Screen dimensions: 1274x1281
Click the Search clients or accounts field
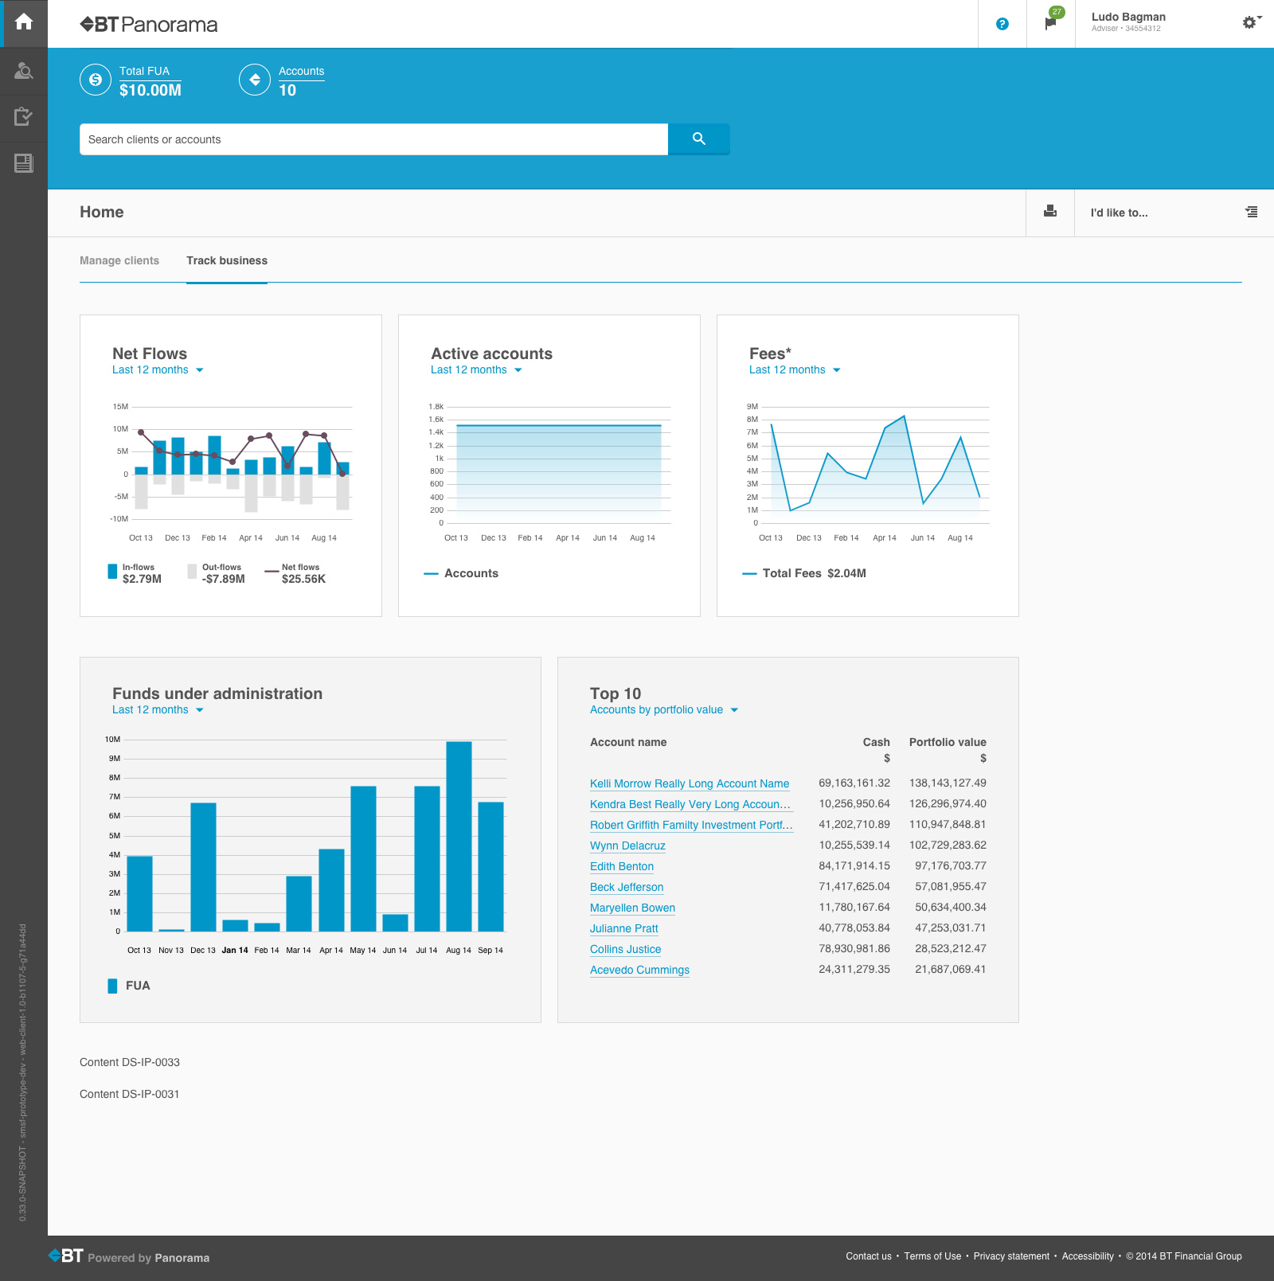[x=373, y=139]
